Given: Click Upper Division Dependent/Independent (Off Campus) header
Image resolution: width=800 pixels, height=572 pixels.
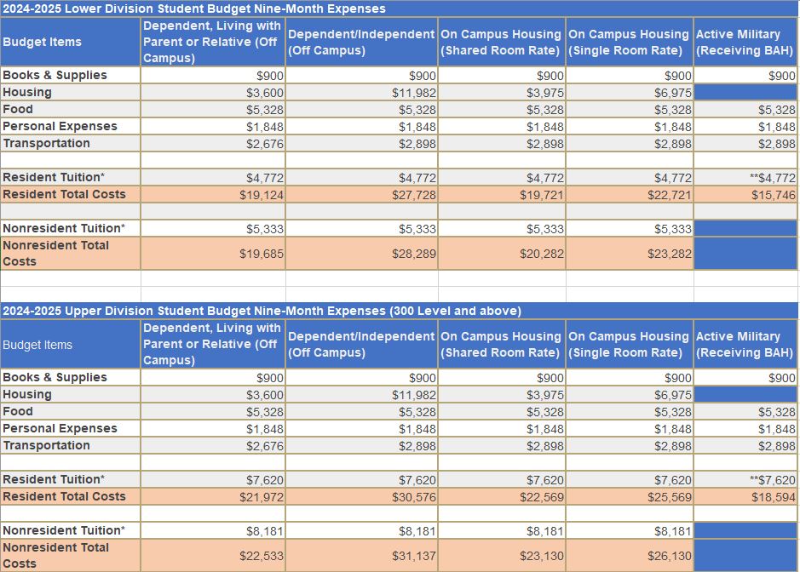Looking at the screenshot, I should click(361, 344).
